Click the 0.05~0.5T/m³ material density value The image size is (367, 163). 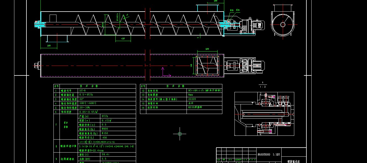tap(88, 112)
